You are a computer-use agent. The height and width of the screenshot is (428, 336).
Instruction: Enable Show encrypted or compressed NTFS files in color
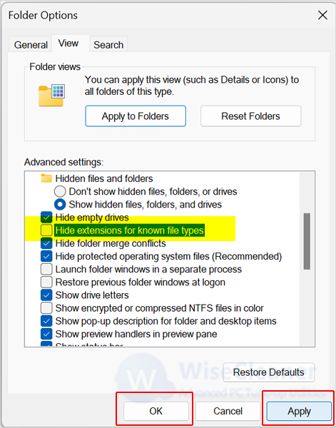pos(46,308)
